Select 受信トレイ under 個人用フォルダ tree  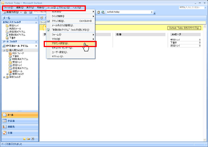point(17,62)
